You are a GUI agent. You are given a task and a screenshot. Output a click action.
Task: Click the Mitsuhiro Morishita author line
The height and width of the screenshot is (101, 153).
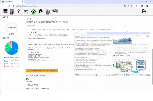[x=38, y=58]
